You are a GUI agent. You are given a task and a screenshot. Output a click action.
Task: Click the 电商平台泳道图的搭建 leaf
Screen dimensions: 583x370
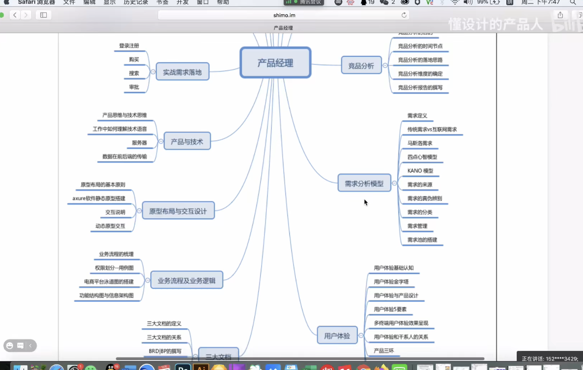pyautogui.click(x=109, y=282)
